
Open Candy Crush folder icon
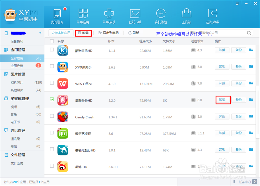pos(251,116)
